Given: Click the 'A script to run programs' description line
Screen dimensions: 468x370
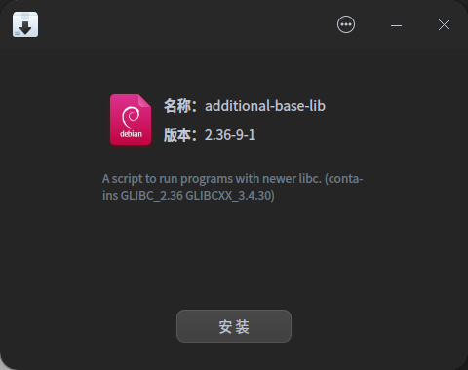Looking at the screenshot, I should click(x=233, y=179).
